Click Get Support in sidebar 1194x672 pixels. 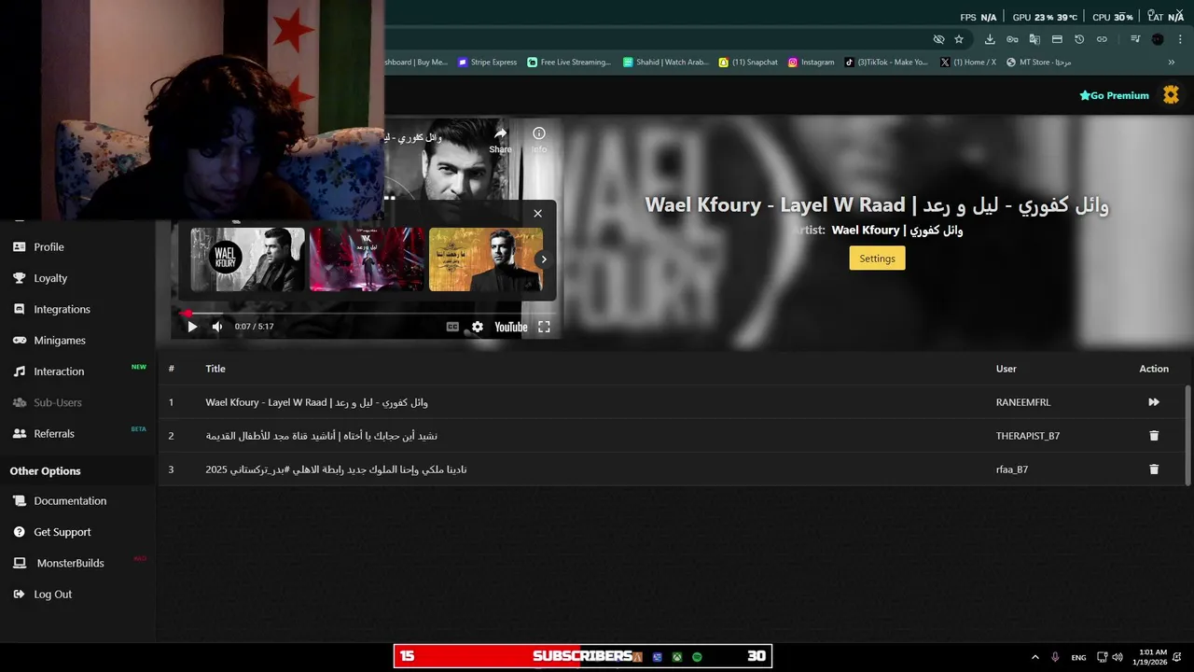click(62, 532)
